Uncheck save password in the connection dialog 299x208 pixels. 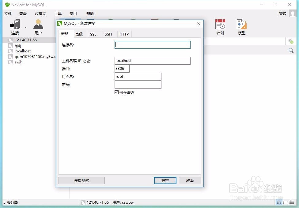pyautogui.click(x=116, y=92)
